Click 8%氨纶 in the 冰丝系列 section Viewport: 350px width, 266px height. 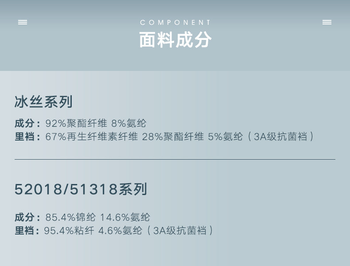(x=128, y=124)
